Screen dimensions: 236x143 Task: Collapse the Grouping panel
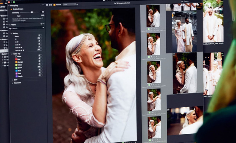coord(9,6)
